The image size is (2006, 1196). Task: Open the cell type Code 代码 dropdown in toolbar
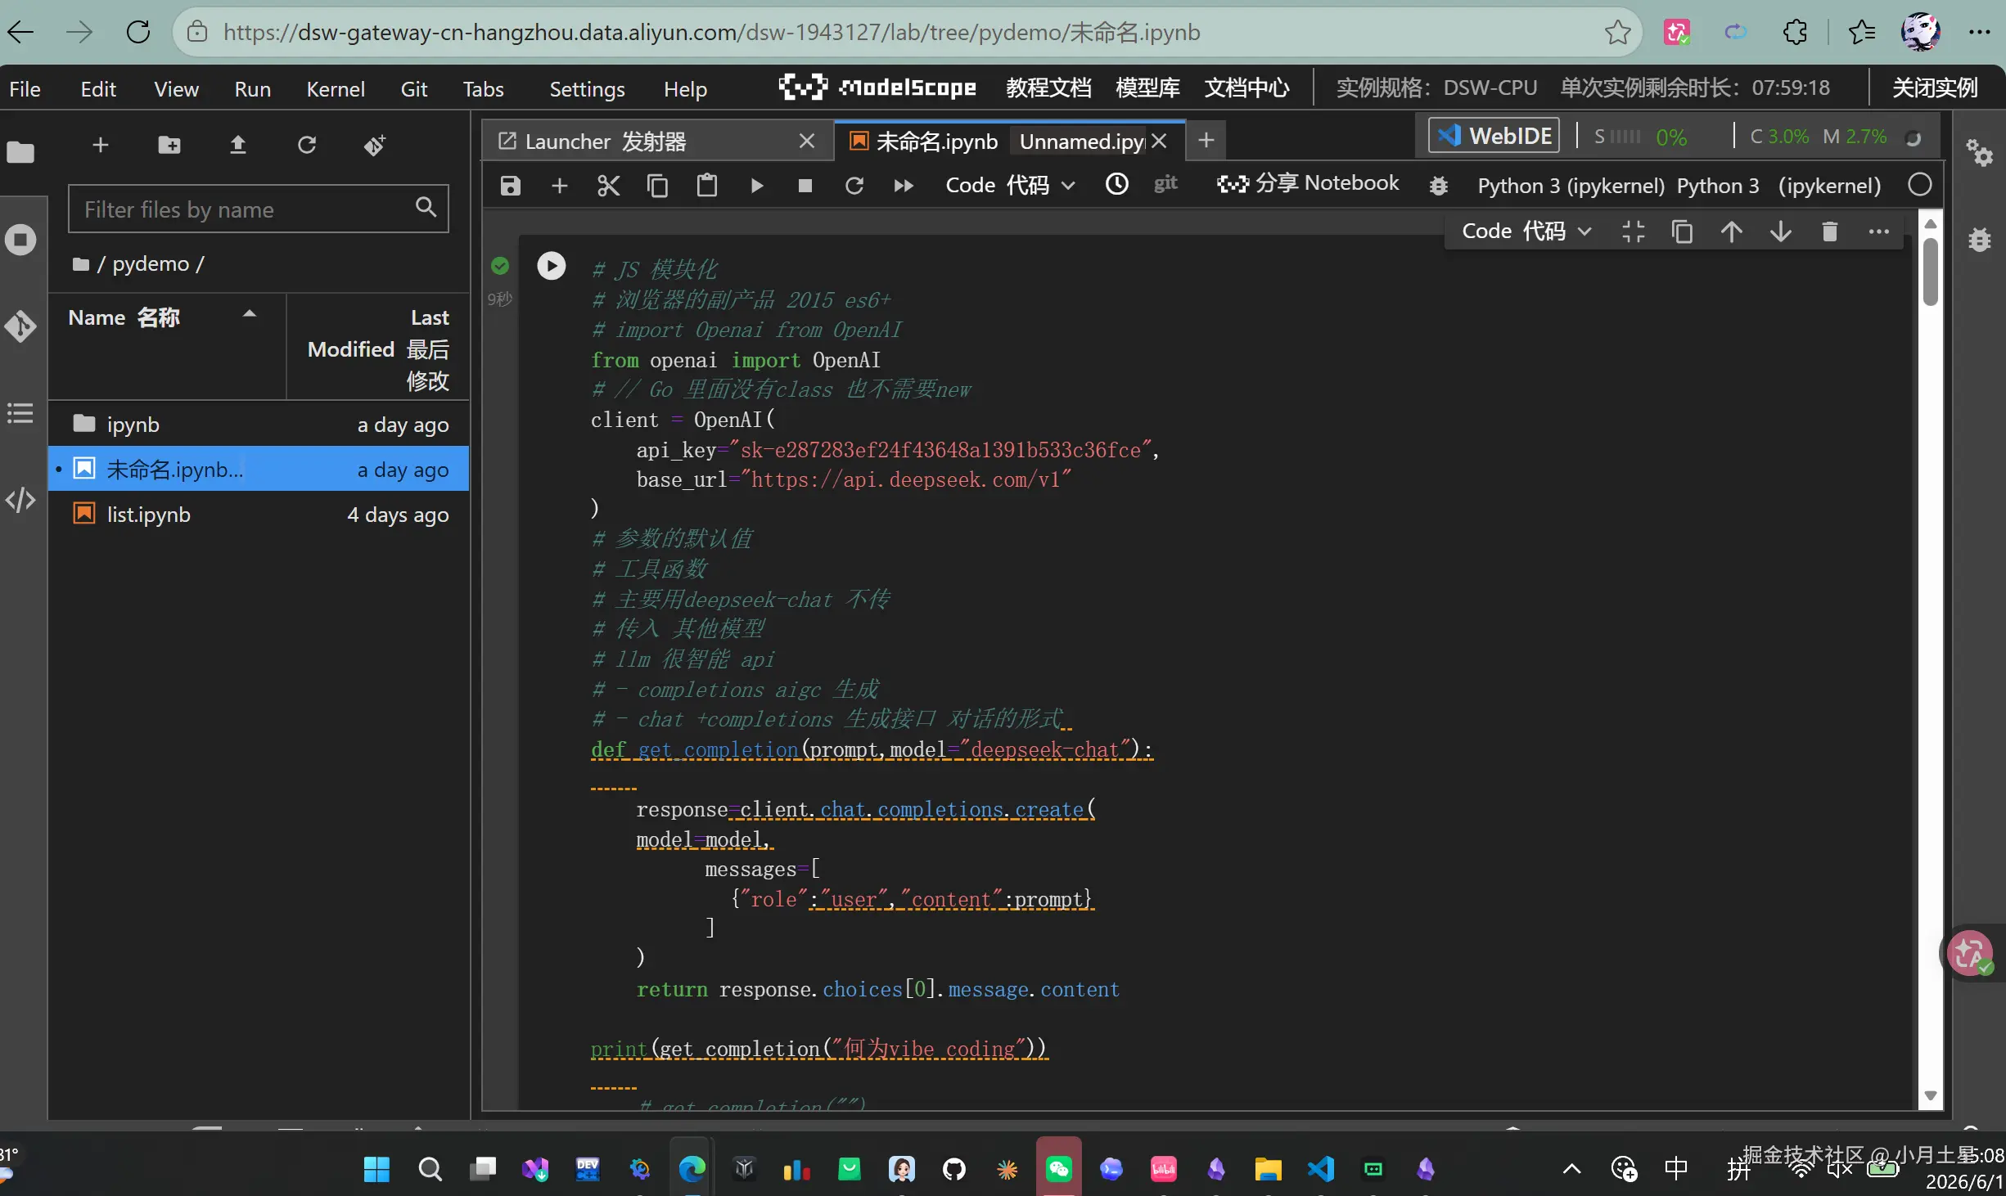(1010, 186)
